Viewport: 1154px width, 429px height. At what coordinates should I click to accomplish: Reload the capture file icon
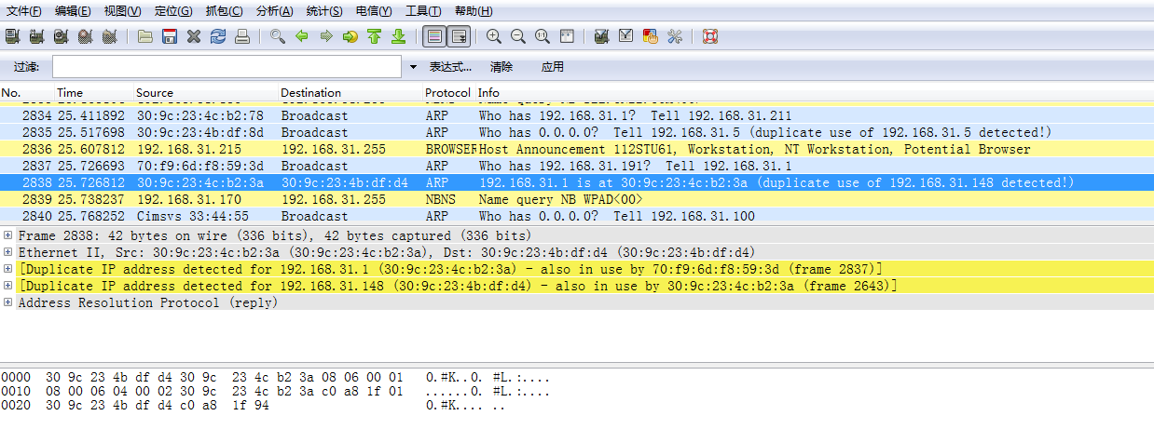coord(218,36)
